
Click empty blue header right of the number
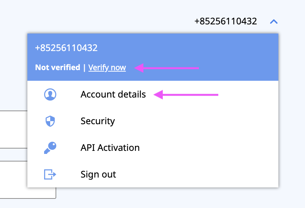[190, 48]
